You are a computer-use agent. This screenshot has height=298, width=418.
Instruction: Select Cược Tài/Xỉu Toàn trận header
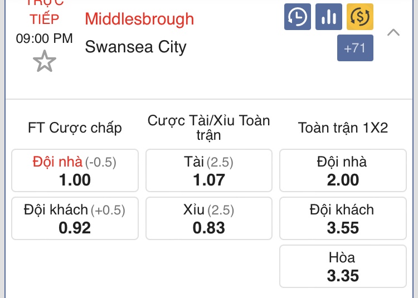209,128
